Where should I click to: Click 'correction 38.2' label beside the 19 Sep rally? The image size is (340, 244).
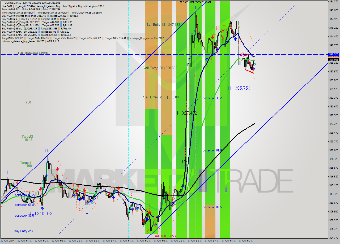pos(212,98)
